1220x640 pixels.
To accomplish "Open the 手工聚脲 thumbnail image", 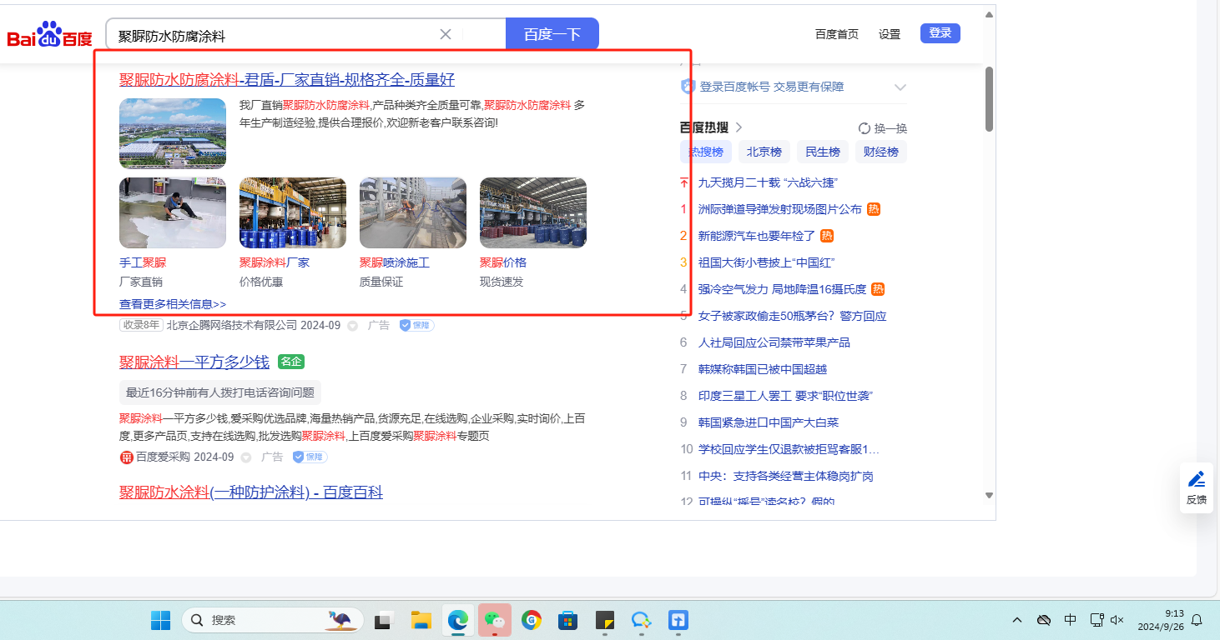I will (173, 212).
